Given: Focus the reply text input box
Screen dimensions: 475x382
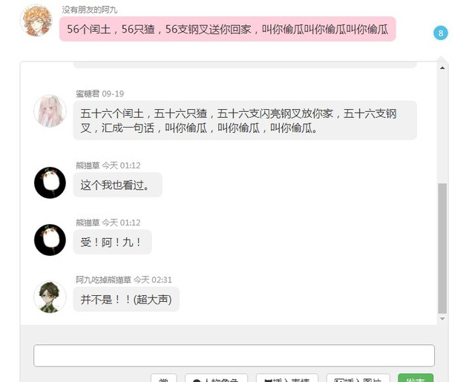Looking at the screenshot, I should (x=234, y=355).
